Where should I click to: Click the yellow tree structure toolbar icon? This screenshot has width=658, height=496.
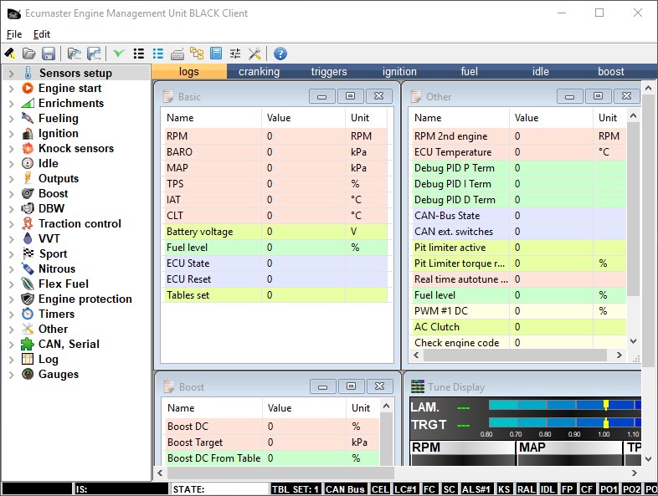point(197,54)
